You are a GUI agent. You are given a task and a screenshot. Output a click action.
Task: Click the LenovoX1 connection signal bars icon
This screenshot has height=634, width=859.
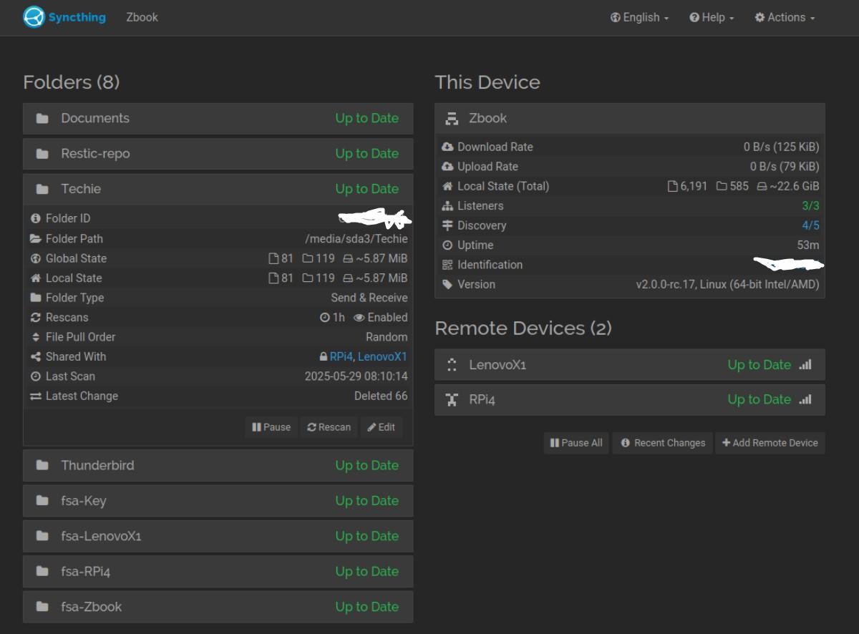pyautogui.click(x=805, y=365)
